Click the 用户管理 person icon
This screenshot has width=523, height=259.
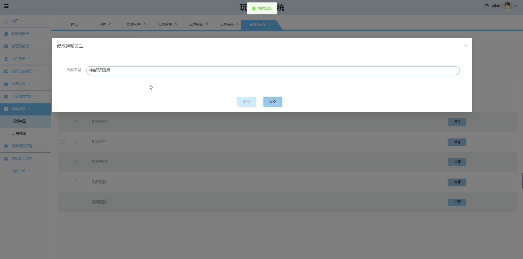click(6, 59)
